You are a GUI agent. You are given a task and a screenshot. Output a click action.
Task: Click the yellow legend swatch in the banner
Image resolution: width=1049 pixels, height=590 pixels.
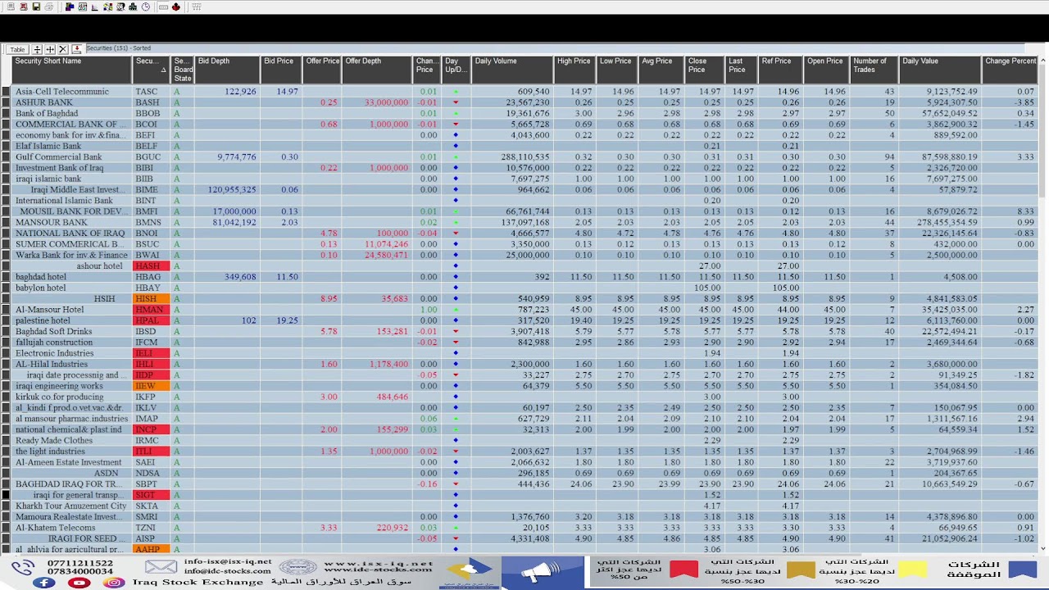[x=912, y=570]
